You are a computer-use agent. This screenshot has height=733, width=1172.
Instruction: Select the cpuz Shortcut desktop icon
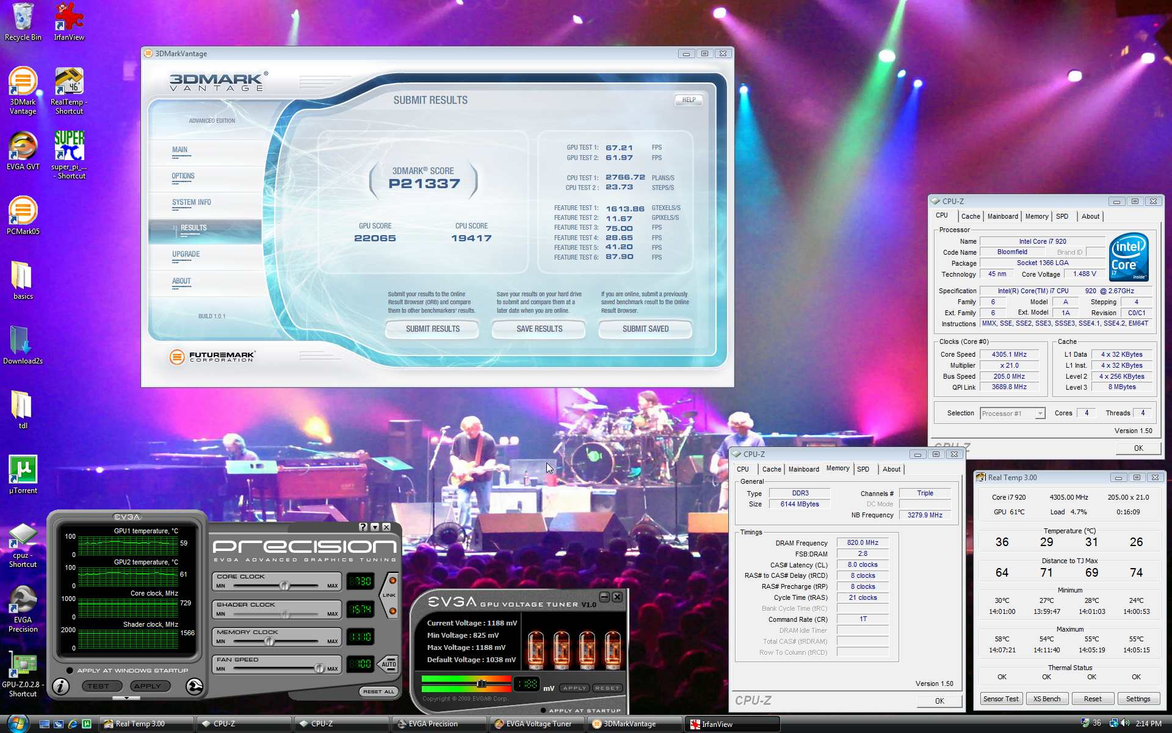(23, 545)
